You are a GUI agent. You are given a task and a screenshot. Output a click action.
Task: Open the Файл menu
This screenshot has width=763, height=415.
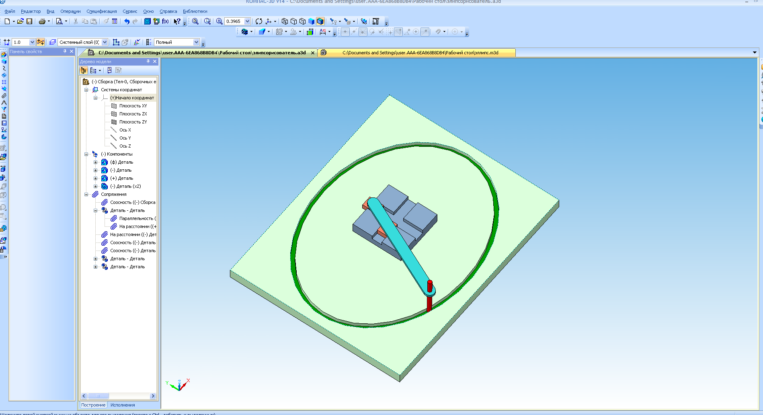tap(10, 11)
